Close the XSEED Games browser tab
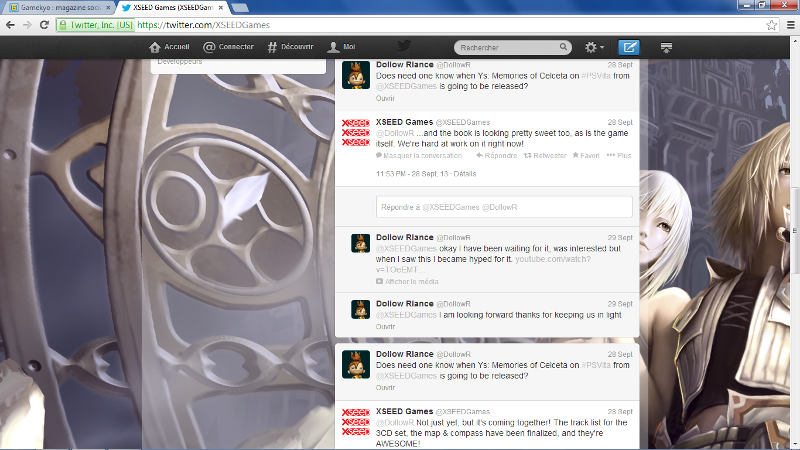 click(x=221, y=8)
